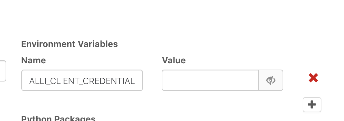Add a new environment variable row

(312, 105)
